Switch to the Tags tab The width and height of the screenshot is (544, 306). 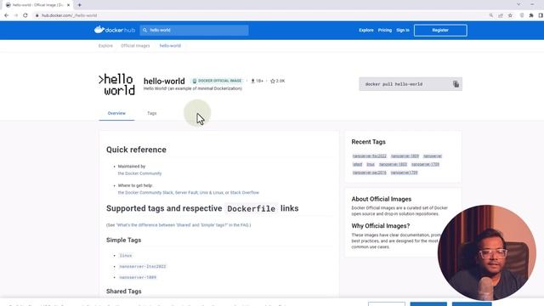(x=151, y=113)
